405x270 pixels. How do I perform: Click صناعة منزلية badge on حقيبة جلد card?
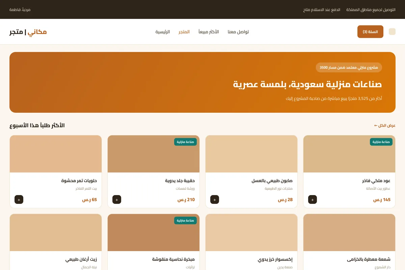185,142
